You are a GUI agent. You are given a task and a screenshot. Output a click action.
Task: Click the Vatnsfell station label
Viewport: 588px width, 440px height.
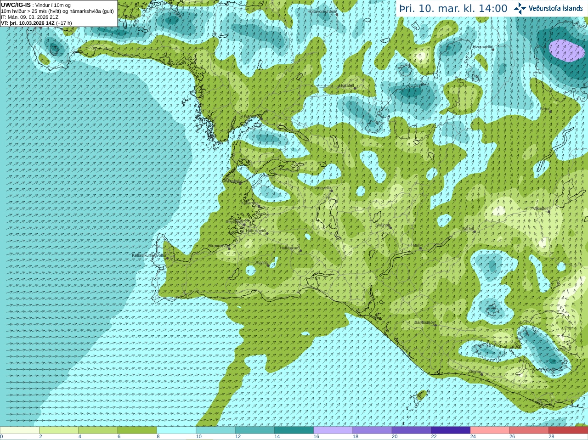click(x=540, y=209)
